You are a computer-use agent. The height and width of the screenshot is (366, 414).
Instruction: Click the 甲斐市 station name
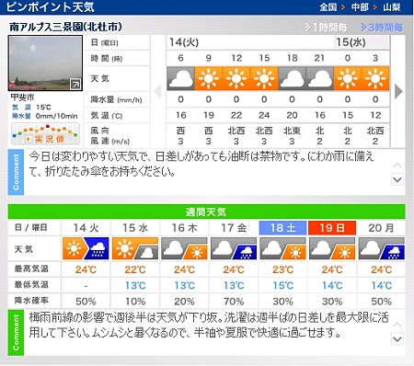23,97
